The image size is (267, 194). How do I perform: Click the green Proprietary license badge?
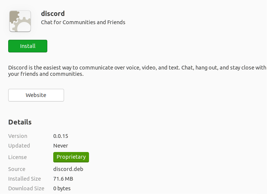coord(71,157)
